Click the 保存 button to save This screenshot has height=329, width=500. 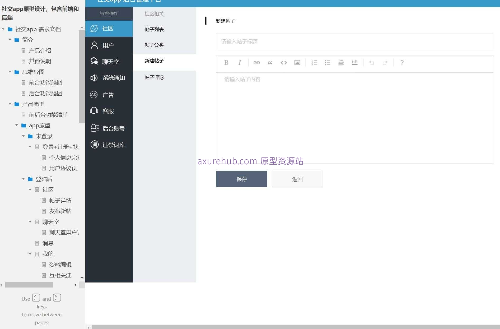tap(241, 179)
